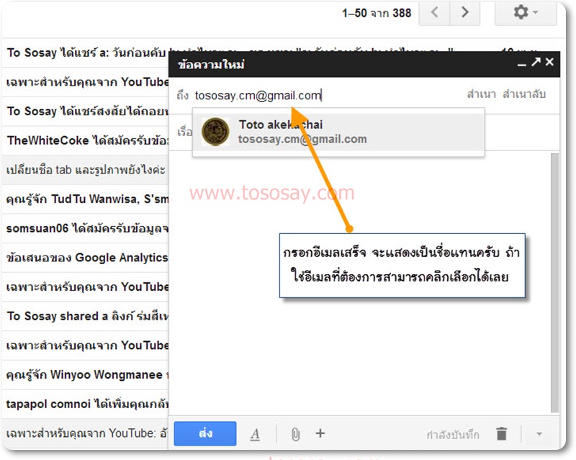Click the paperclip attach files icon
Image resolution: width=576 pixels, height=460 pixels.
coord(295,434)
